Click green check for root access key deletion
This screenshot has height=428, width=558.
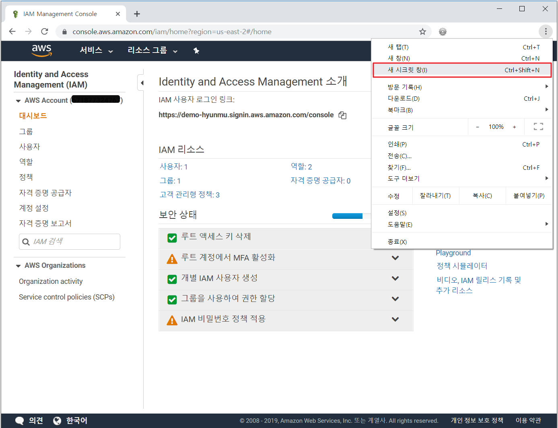pyautogui.click(x=172, y=238)
